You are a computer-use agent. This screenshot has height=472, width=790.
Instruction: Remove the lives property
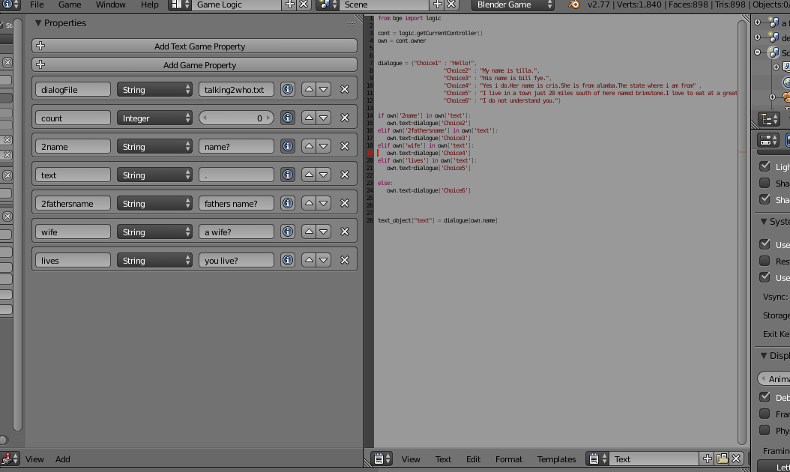(345, 261)
